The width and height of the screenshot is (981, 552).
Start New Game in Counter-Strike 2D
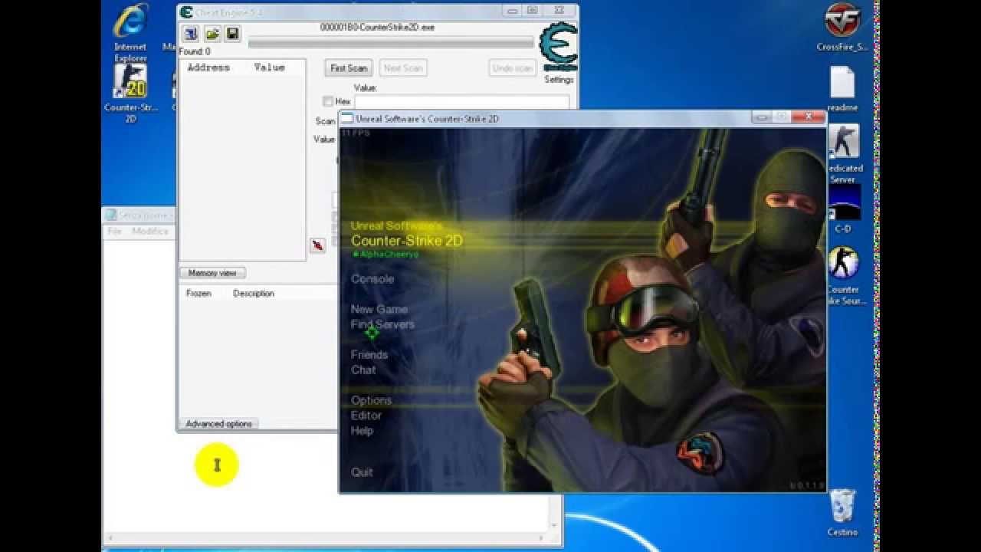coord(379,310)
